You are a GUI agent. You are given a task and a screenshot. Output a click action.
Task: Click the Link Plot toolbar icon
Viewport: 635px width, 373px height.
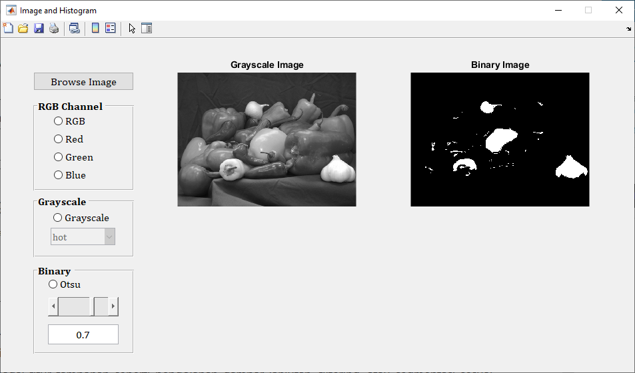click(x=75, y=28)
